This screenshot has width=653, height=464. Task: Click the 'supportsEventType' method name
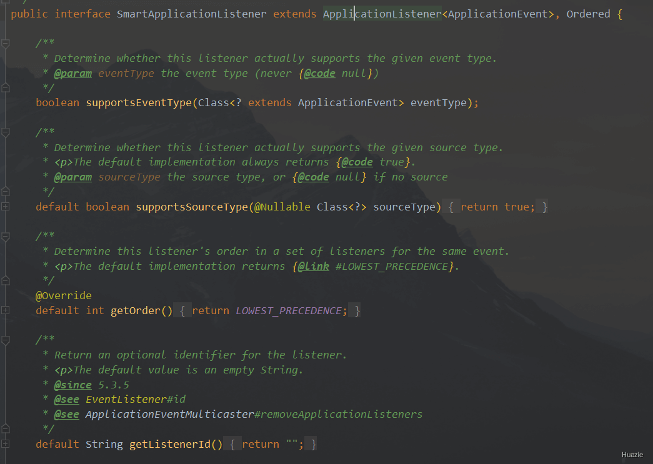point(139,103)
